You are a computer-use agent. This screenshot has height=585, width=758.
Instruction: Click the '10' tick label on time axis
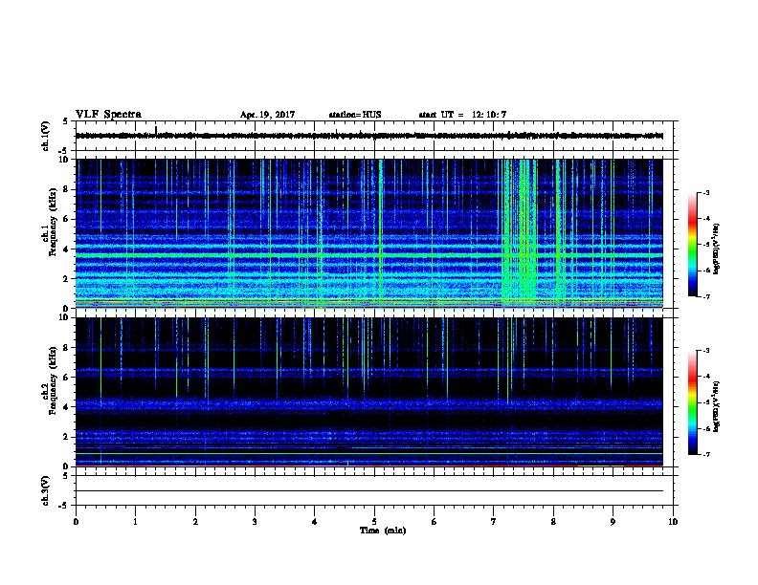(673, 522)
